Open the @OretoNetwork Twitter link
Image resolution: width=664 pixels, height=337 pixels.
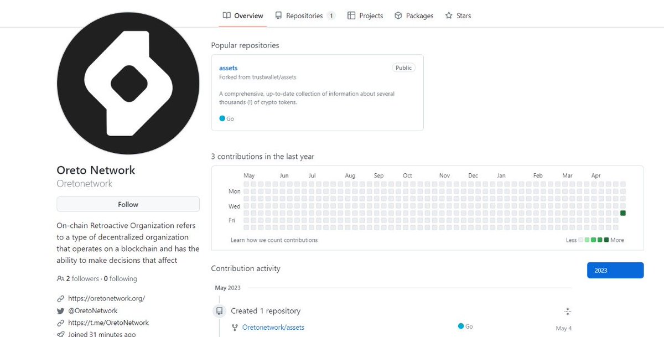[93, 311]
